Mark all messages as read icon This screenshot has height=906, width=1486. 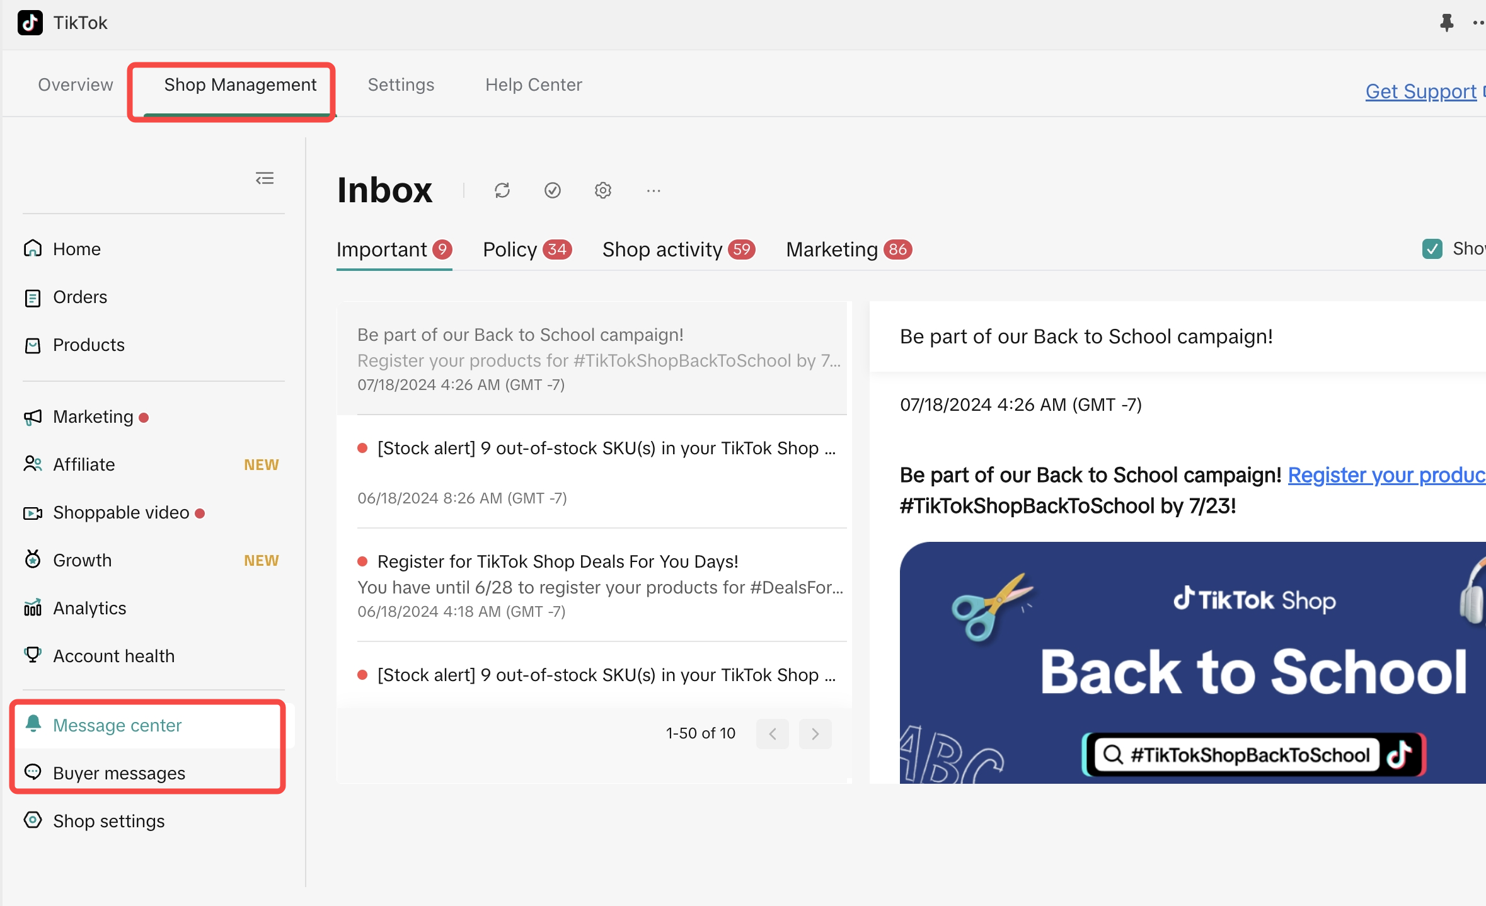(x=553, y=190)
